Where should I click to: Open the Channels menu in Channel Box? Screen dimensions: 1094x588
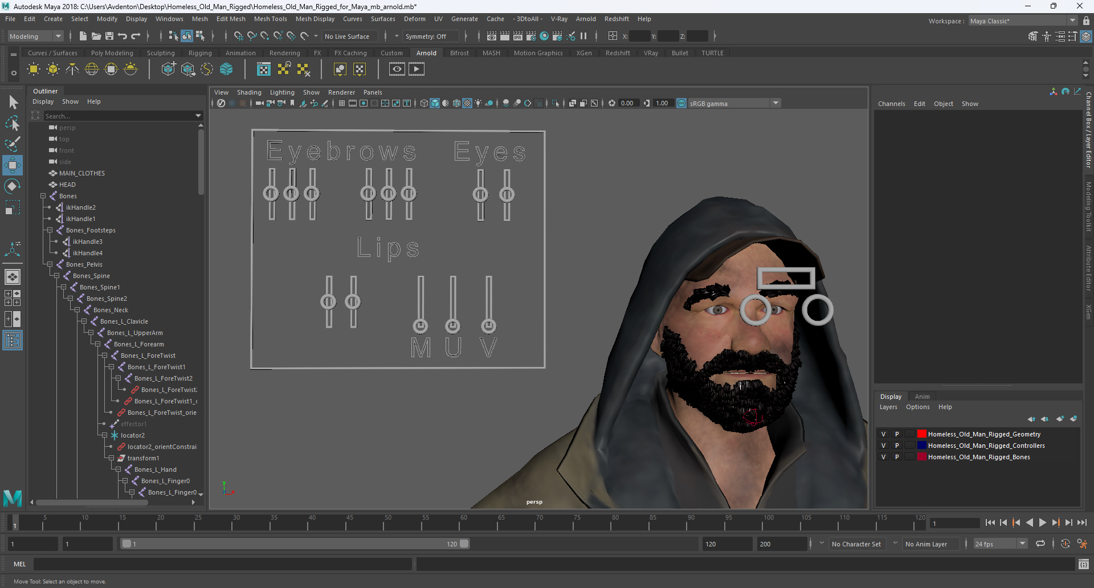891,104
